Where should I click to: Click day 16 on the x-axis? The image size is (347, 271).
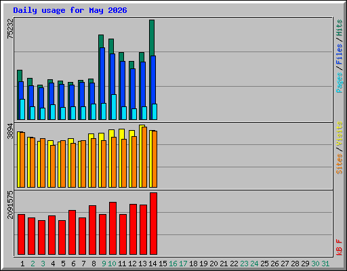(x=173, y=264)
